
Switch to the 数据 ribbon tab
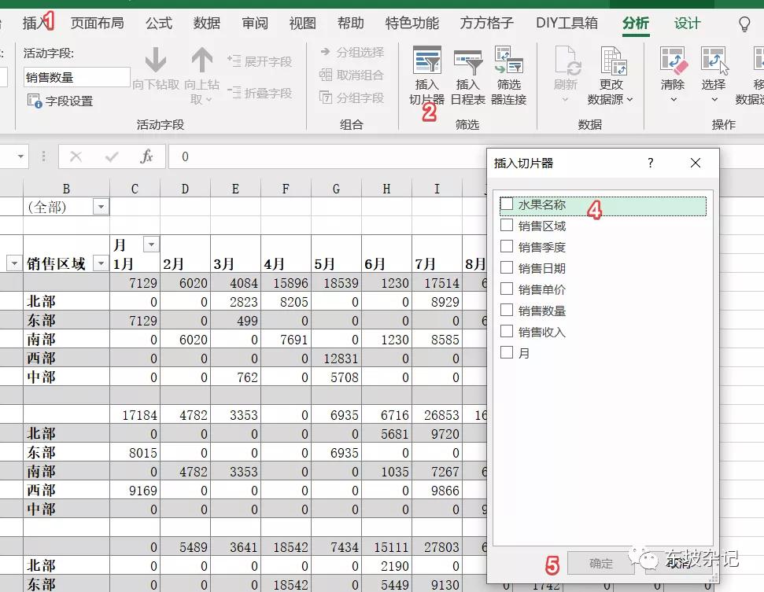click(206, 23)
